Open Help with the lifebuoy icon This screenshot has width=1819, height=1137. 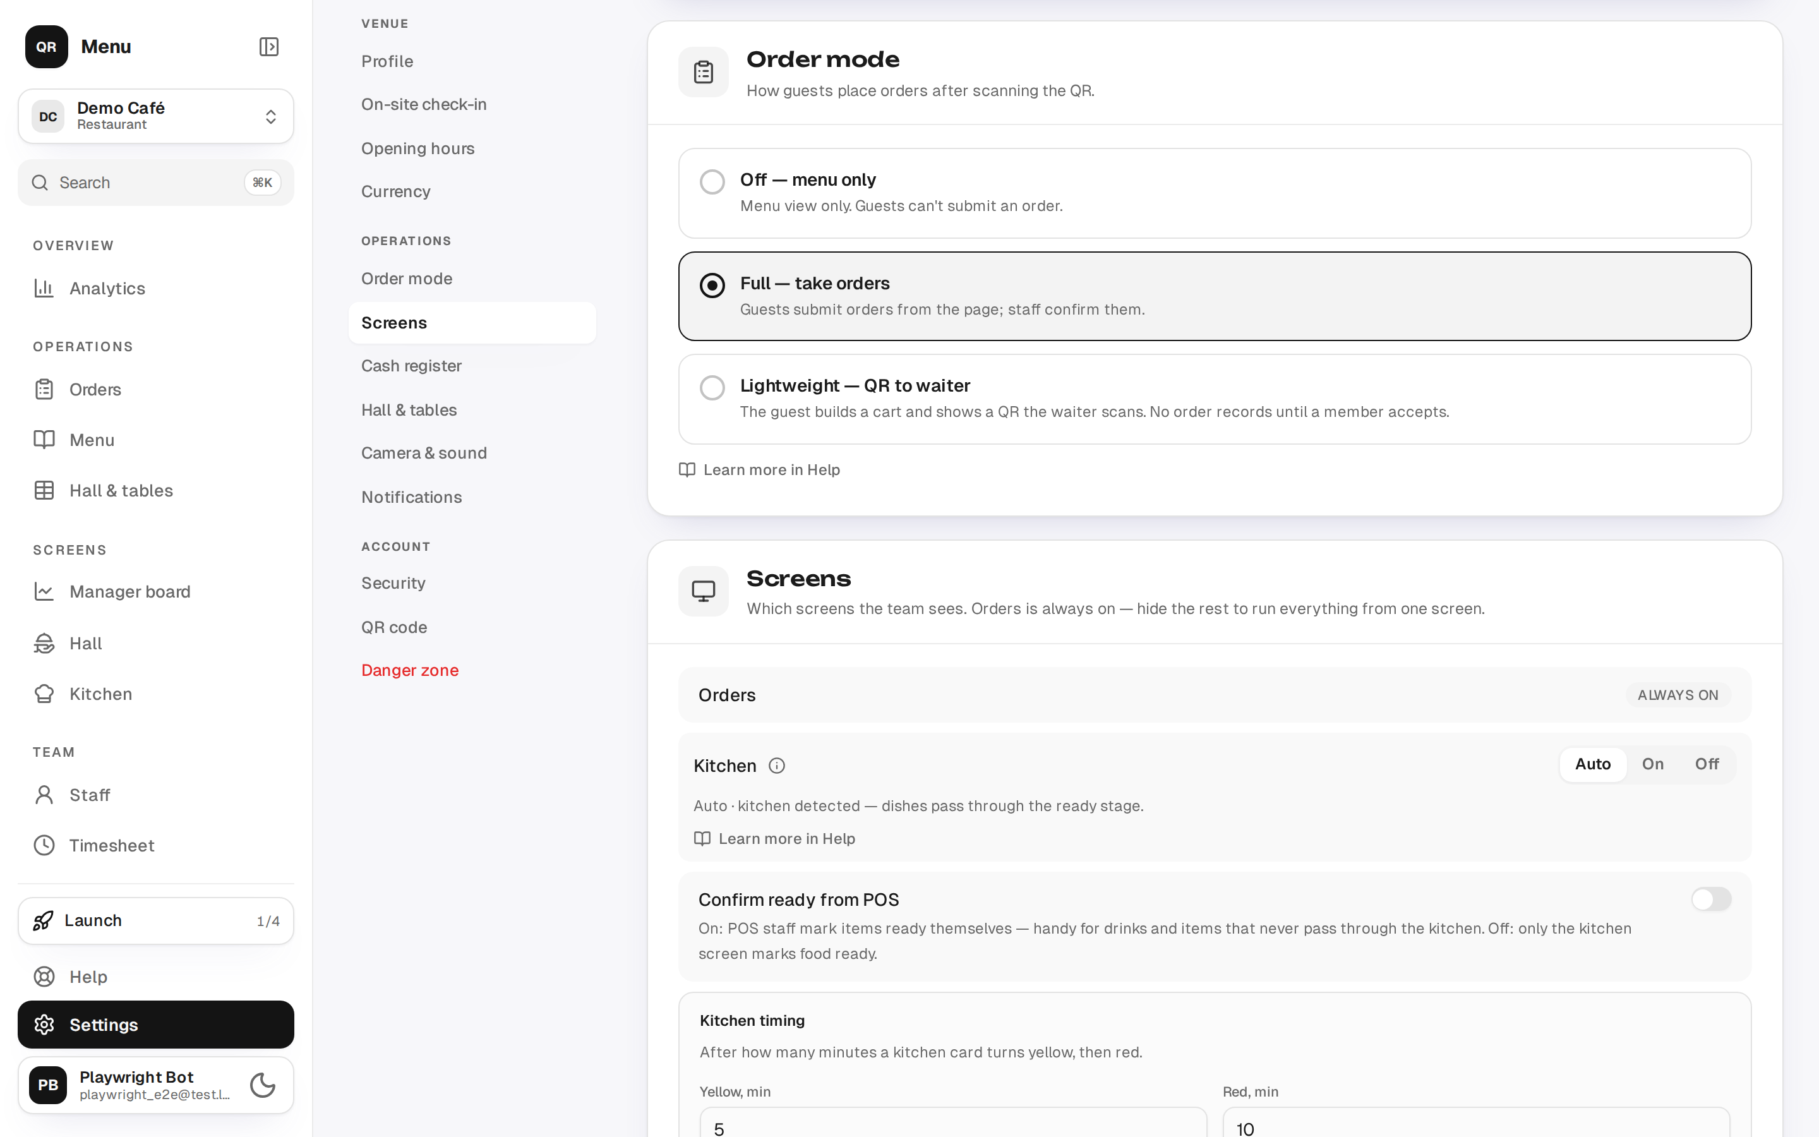tap(155, 976)
